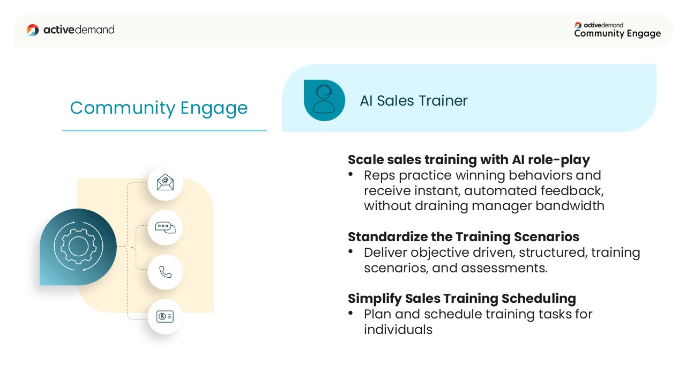
Task: Click the 'Plan and schedule training tasks' bullet
Action: pyautogui.click(x=478, y=322)
